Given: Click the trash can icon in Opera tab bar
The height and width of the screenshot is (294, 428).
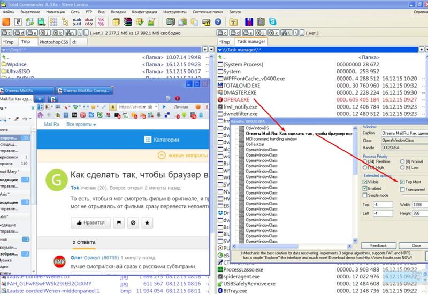Looking at the screenshot, I should click(x=168, y=98).
